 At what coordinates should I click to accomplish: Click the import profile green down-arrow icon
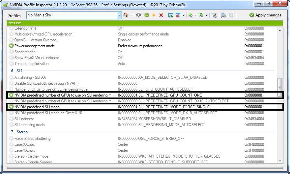[x=201, y=15]
